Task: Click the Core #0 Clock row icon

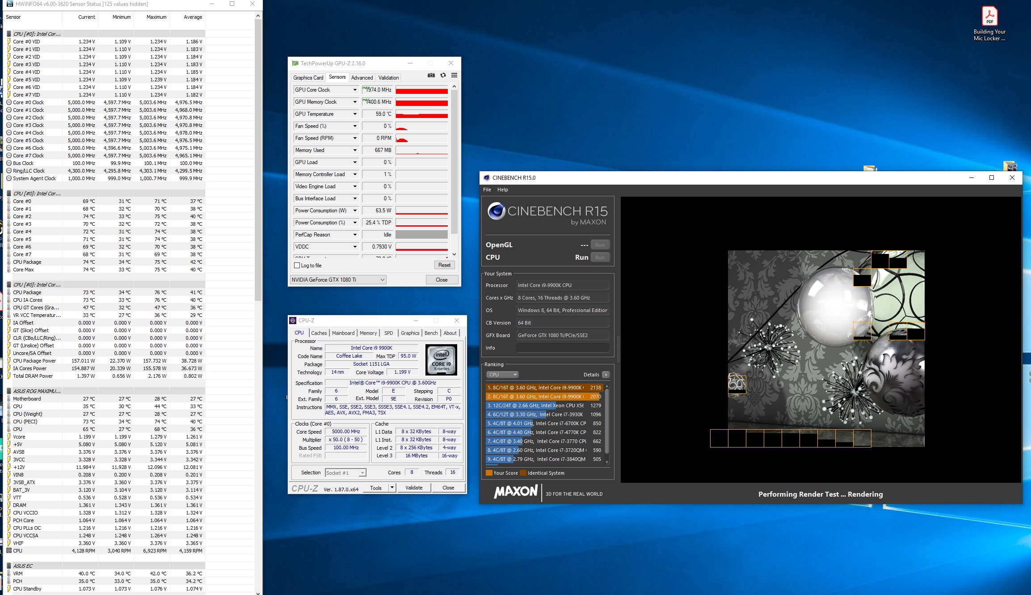Action: coord(9,102)
